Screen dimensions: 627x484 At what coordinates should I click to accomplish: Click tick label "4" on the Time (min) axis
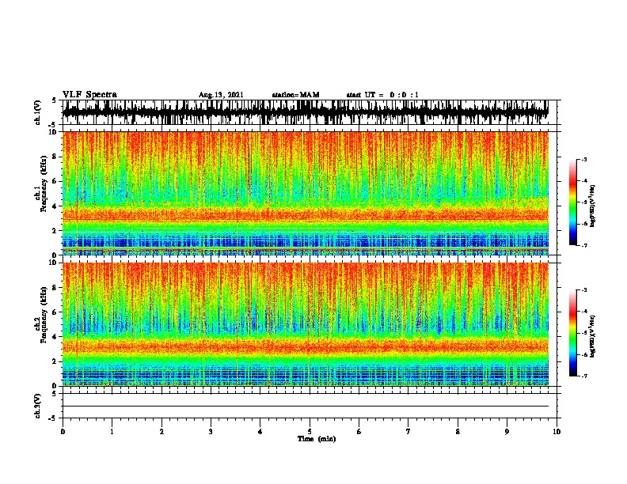[260, 432]
